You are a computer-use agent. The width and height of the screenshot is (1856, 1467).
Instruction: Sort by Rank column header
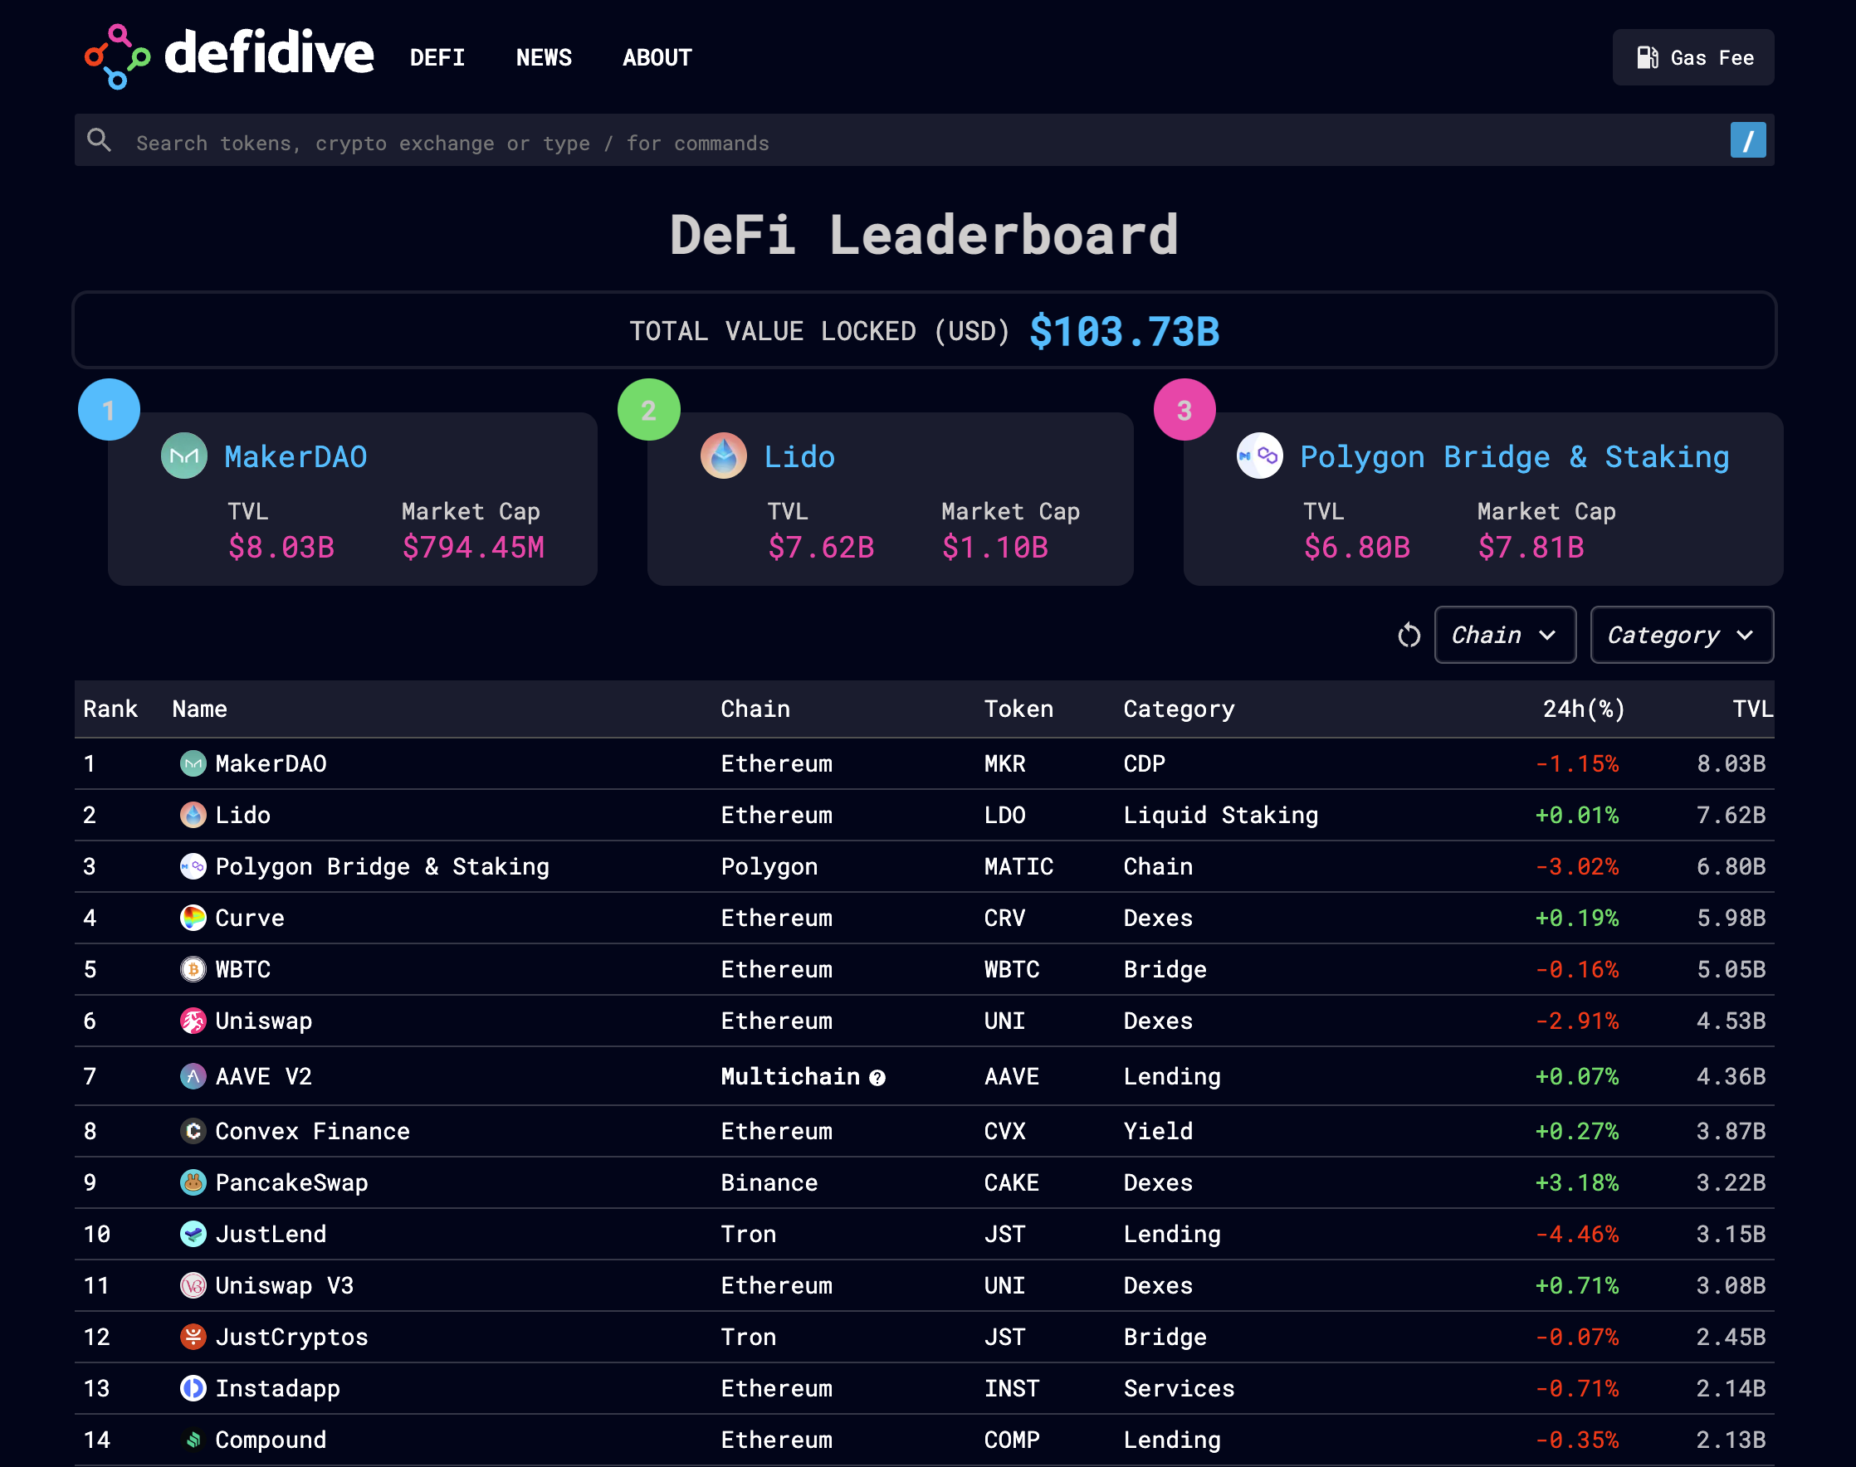(x=111, y=709)
